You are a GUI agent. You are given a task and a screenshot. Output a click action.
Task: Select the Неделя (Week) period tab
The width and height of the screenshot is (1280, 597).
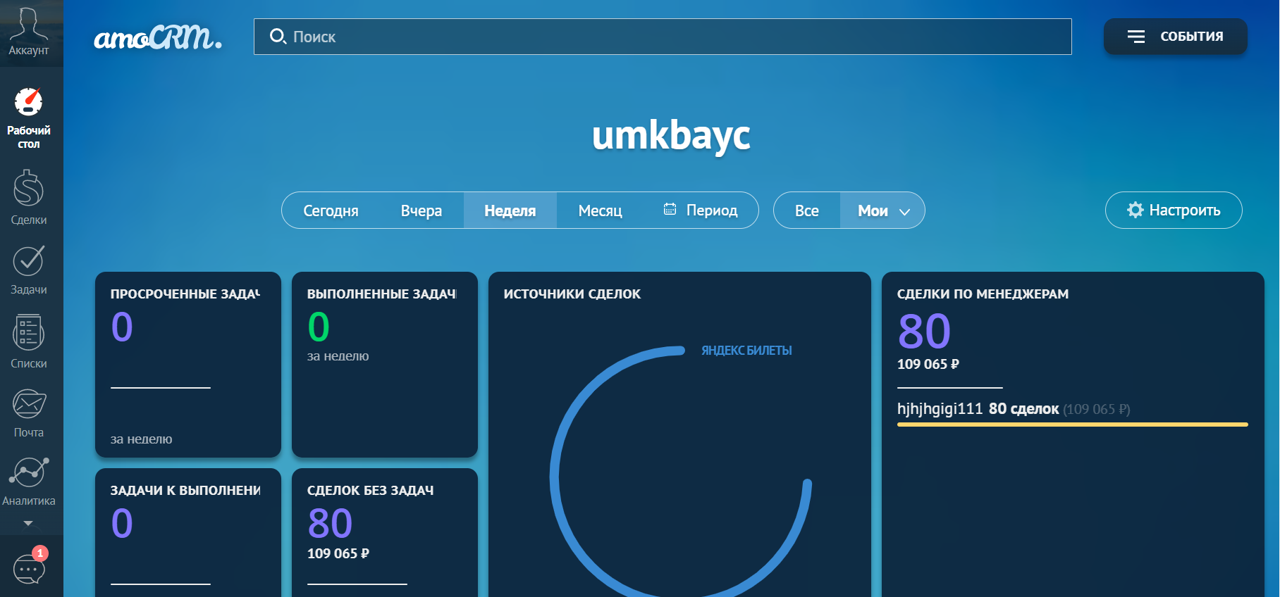(510, 210)
